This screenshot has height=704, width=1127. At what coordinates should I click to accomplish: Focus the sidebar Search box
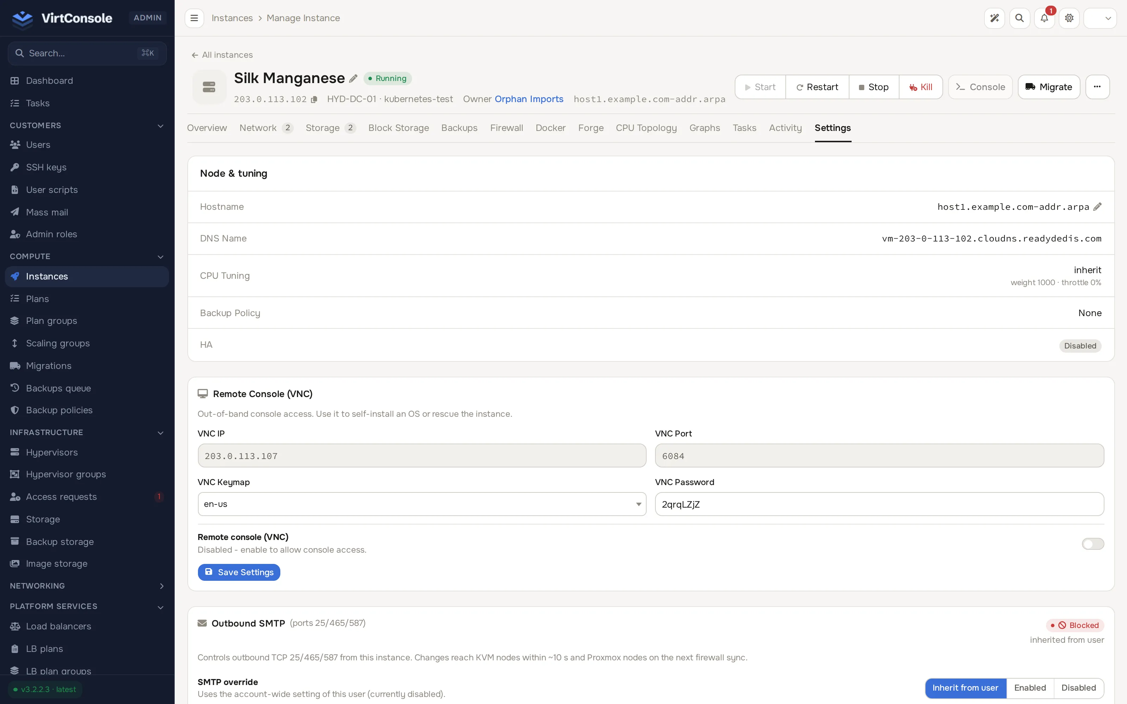87,53
